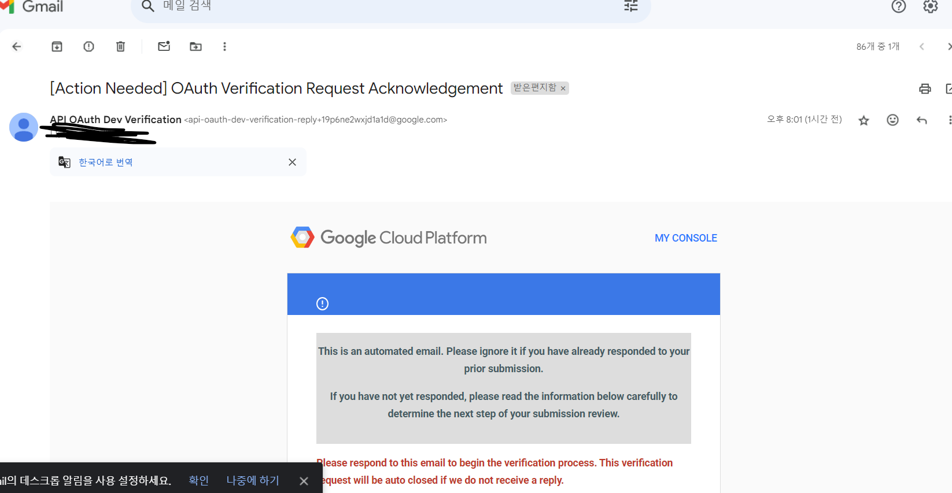Close the desktop notification prompt
The width and height of the screenshot is (952, 493).
click(x=304, y=481)
